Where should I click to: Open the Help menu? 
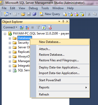coord(70,8)
